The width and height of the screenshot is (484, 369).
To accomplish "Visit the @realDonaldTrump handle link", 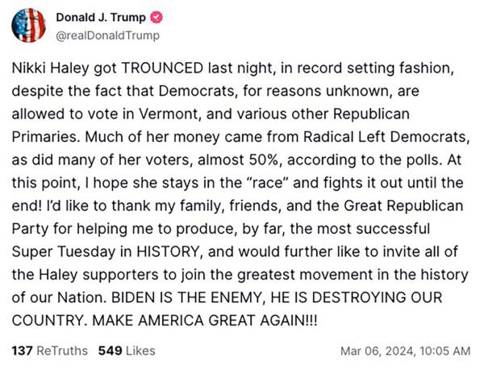I will 108,35.
